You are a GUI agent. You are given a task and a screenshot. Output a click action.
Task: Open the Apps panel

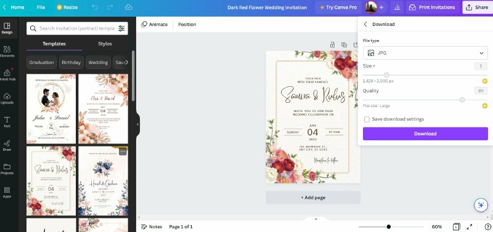click(x=7, y=193)
